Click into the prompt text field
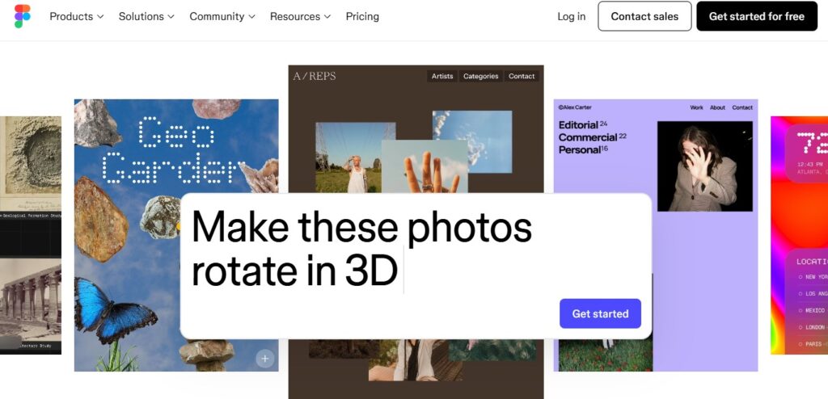 pos(372,250)
